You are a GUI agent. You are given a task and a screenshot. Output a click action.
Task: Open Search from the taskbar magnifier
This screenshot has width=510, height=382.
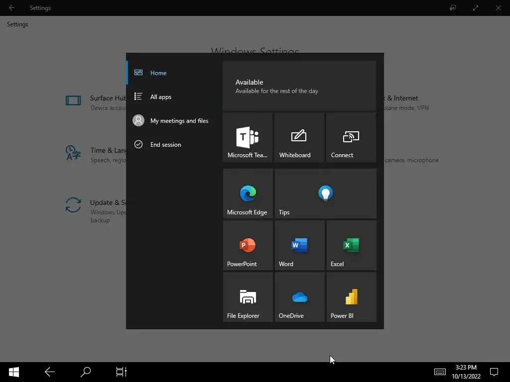coord(86,372)
